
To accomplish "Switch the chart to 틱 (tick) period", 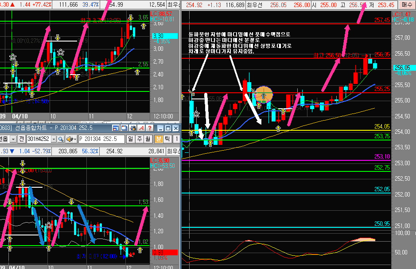I will (x=167, y=139).
